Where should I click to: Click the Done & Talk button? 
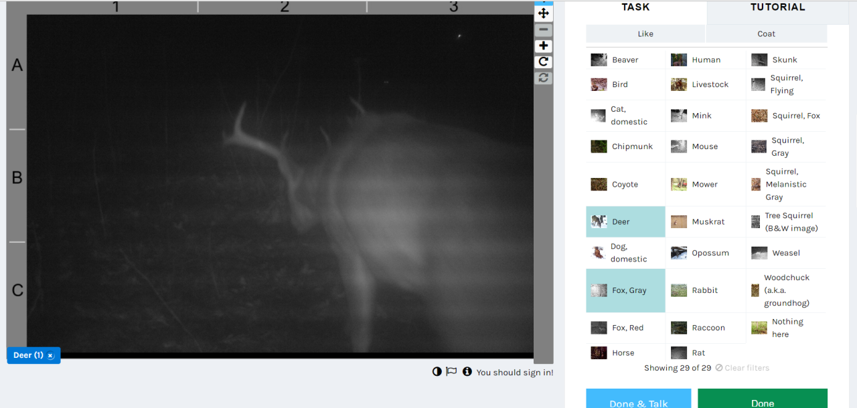639,399
